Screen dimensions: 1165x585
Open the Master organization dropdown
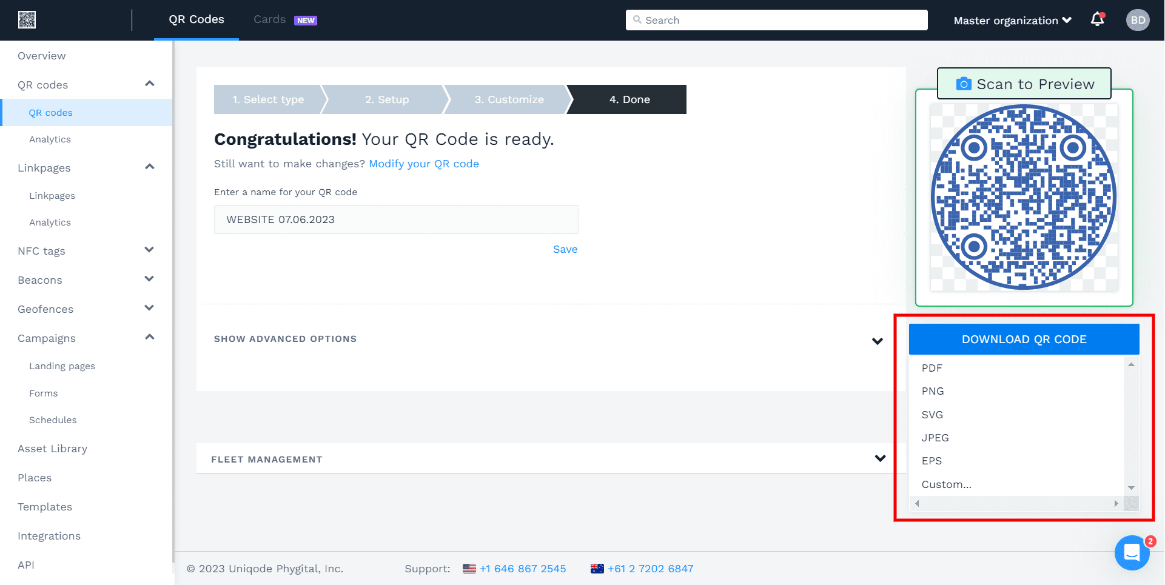pos(1012,21)
